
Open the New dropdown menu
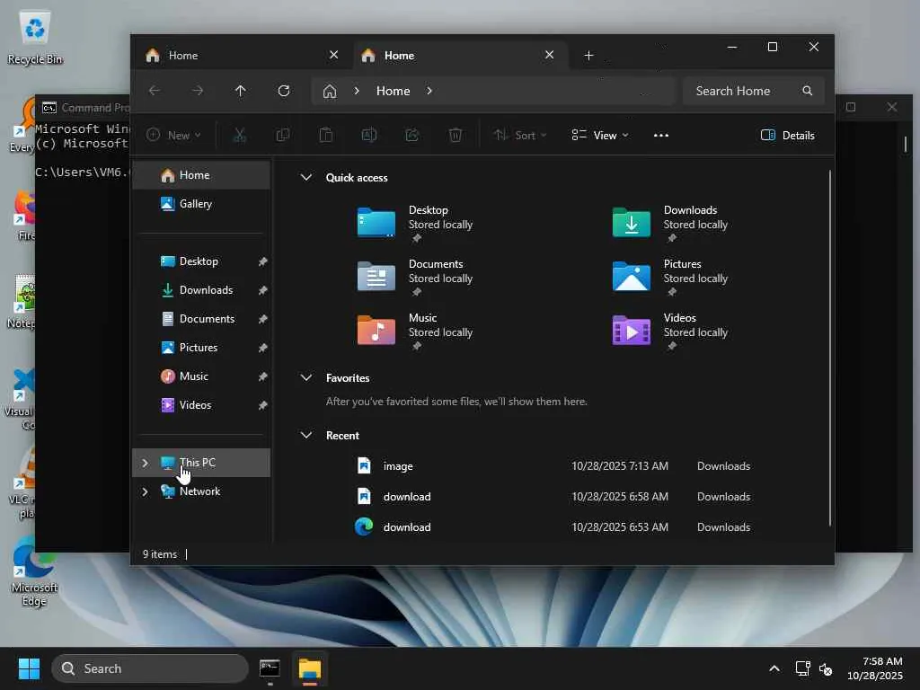tap(173, 136)
